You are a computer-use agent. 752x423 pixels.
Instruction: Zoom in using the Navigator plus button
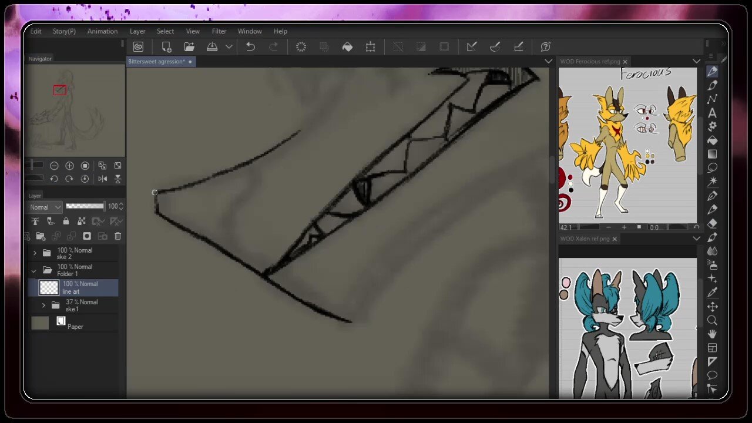point(69,165)
